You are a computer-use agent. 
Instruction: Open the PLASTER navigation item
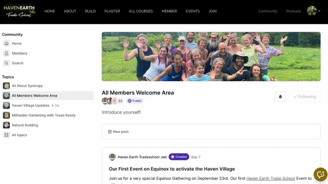(x=112, y=11)
